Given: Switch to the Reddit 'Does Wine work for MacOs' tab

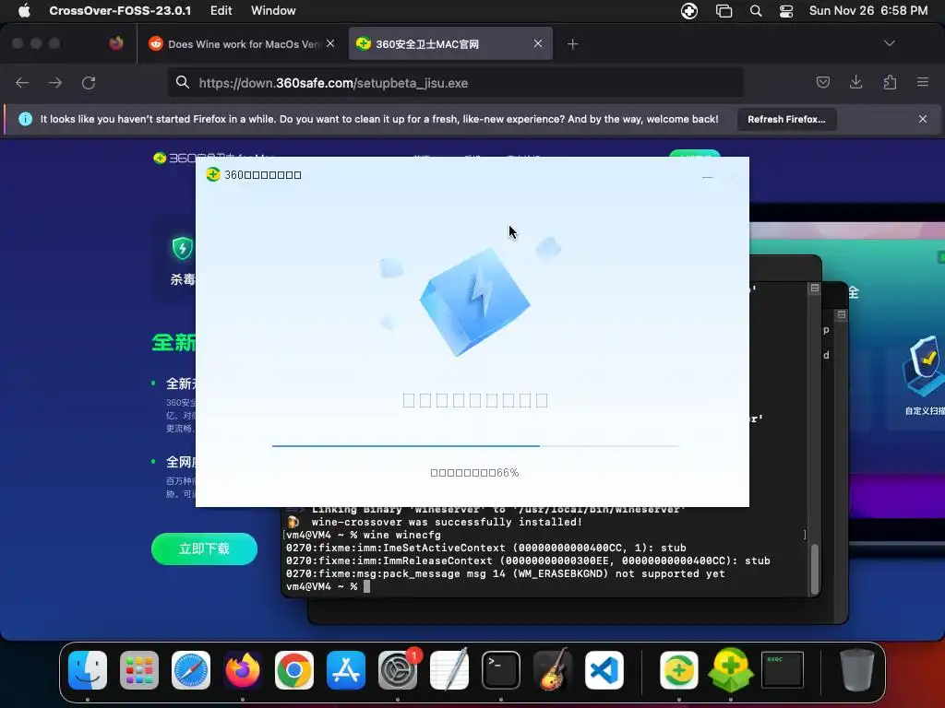Looking at the screenshot, I should [x=241, y=44].
